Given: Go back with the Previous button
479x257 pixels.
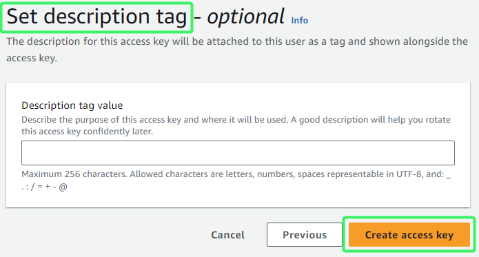Looking at the screenshot, I should point(304,234).
